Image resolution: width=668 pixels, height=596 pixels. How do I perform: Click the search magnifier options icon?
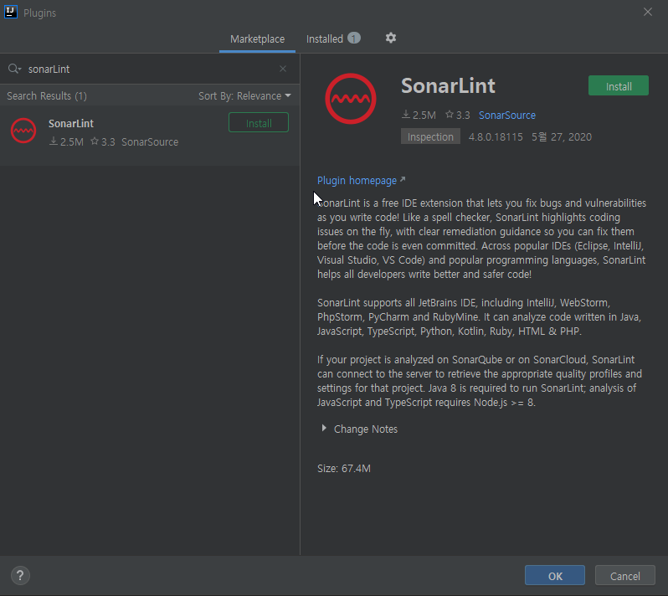[14, 69]
